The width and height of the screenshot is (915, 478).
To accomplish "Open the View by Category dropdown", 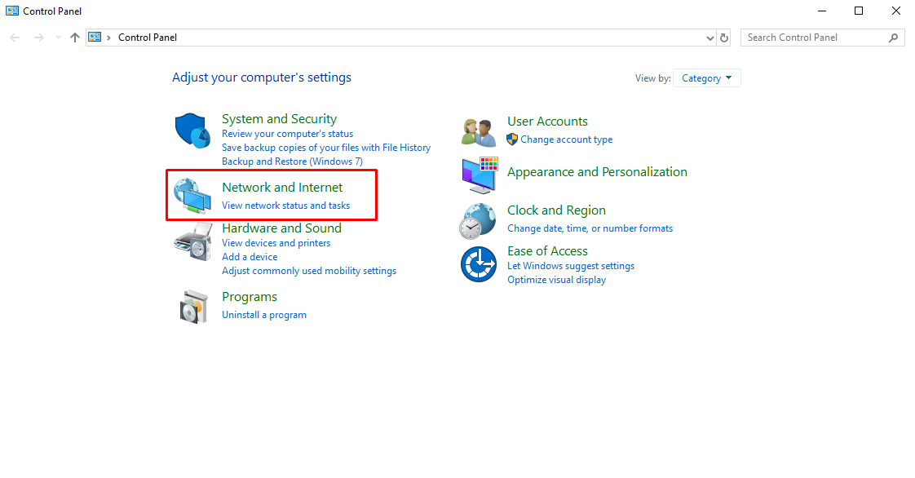I will coord(706,78).
